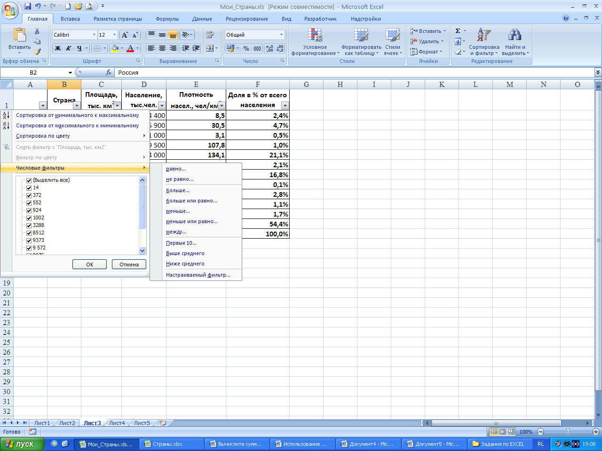Uncheck the 552 value checkbox
Viewport: 602px width, 451px height.
29,203
